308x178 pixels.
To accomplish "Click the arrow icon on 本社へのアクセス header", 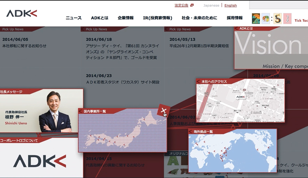I will [198, 82].
